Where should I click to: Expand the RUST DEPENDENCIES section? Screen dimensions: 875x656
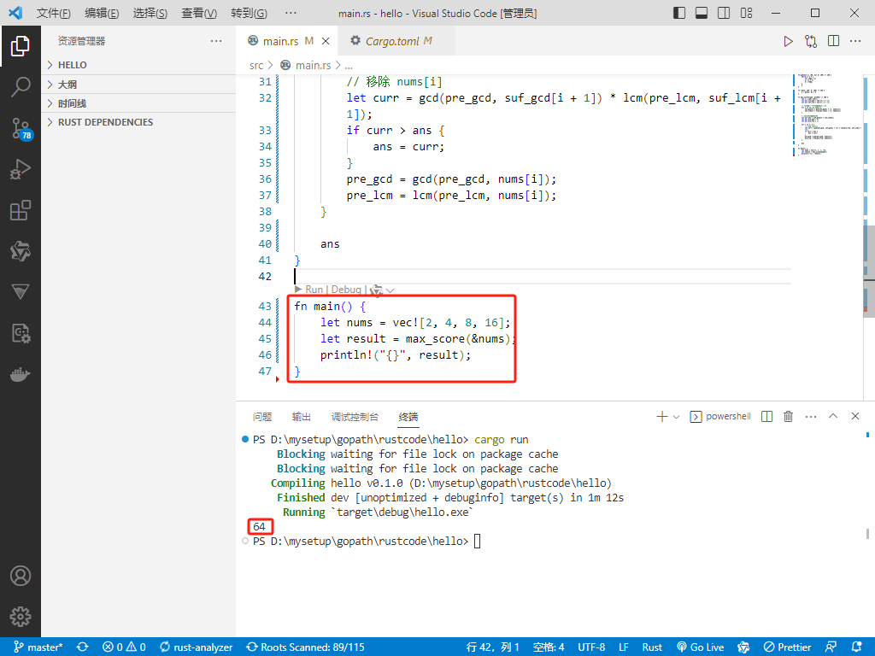[138, 122]
